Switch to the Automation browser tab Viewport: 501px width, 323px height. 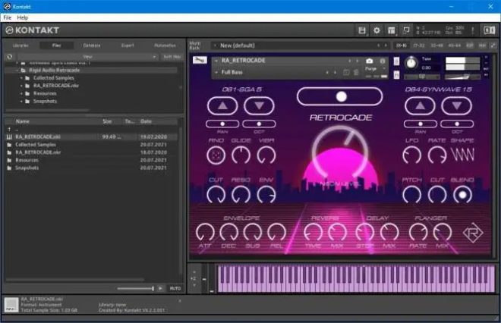pyautogui.click(x=165, y=45)
